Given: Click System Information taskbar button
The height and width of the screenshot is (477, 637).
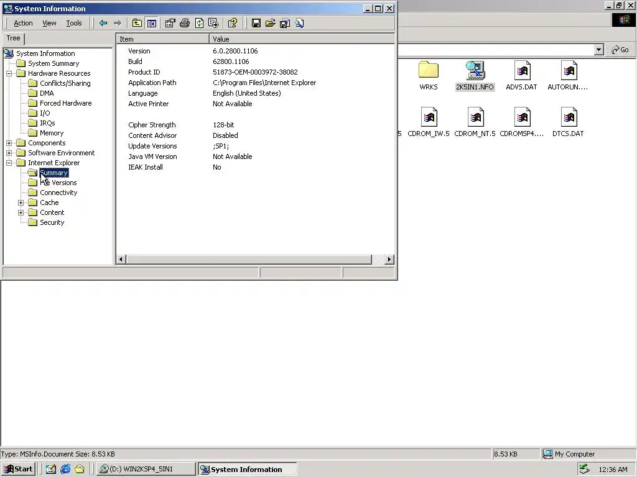Looking at the screenshot, I should click(247, 470).
